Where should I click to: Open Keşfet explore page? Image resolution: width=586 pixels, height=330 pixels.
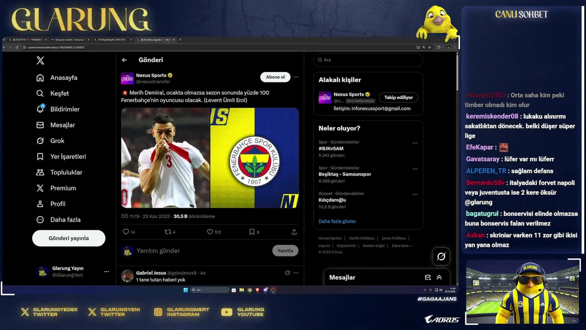click(53, 93)
